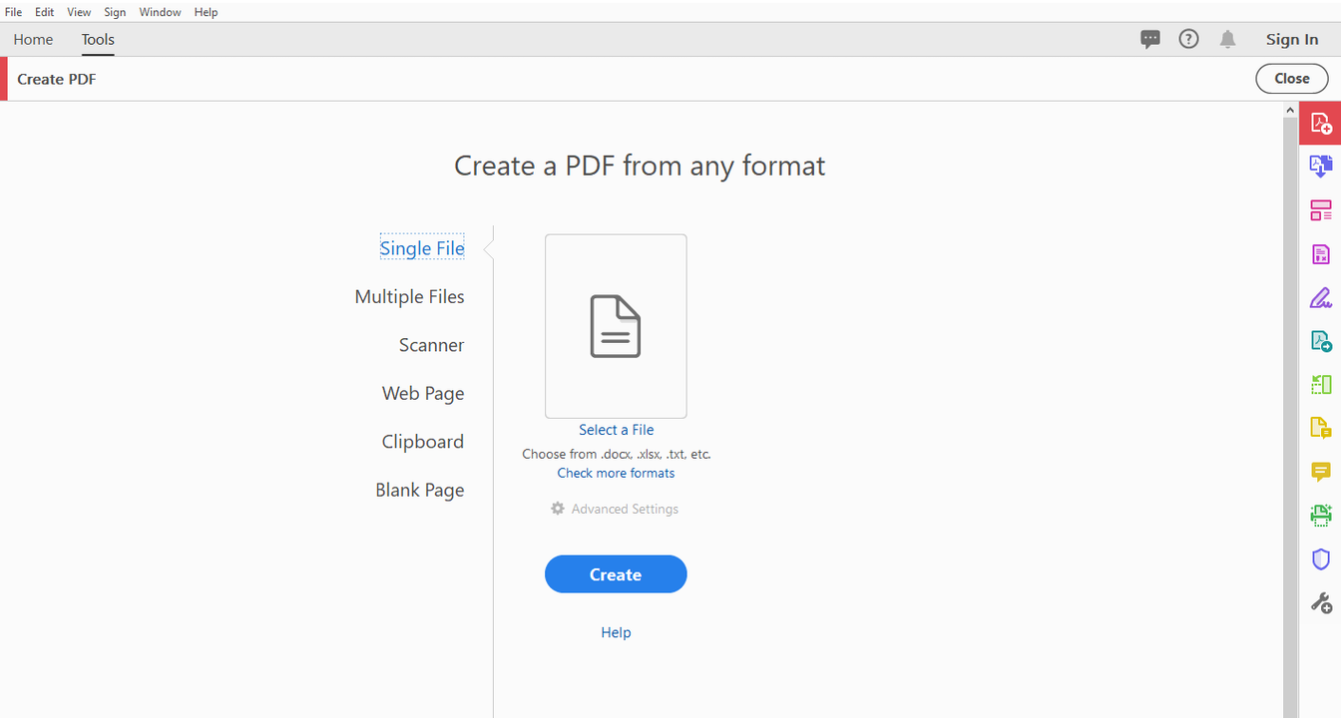Open the magenta Redact document icon in sidebar
Image resolution: width=1341 pixels, height=718 pixels.
(1320, 254)
